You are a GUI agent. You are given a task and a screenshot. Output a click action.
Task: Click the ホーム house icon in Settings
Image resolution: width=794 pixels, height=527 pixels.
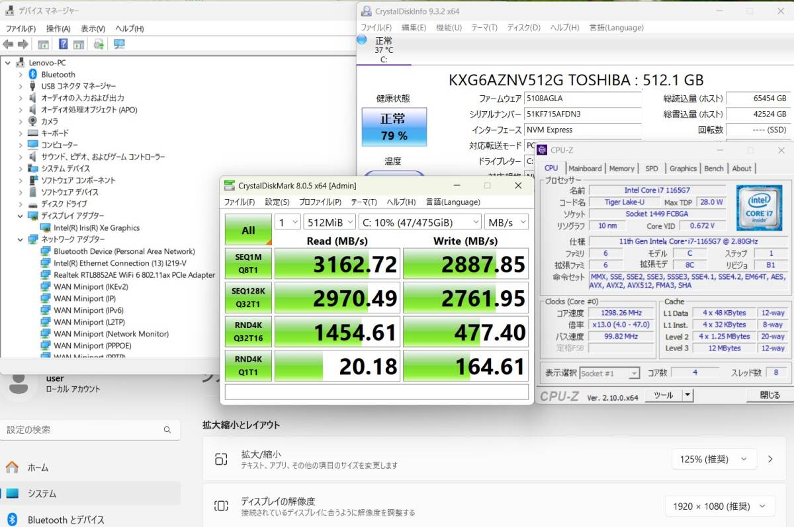pyautogui.click(x=12, y=467)
